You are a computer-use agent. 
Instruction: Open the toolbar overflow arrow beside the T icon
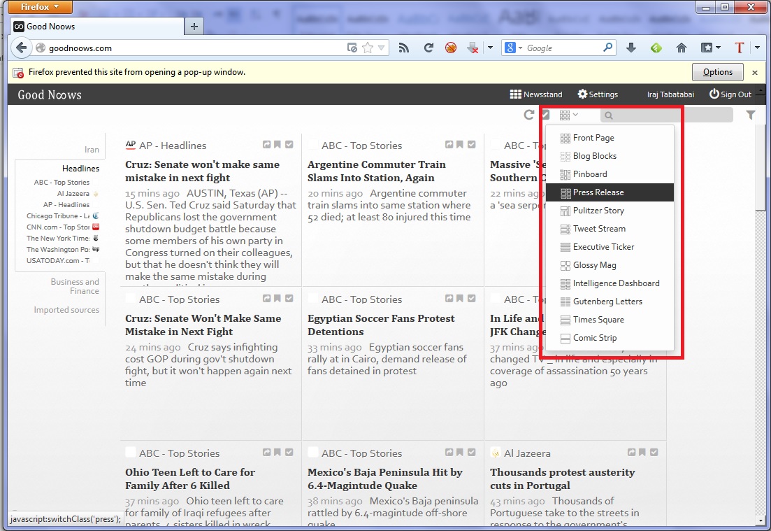(758, 48)
